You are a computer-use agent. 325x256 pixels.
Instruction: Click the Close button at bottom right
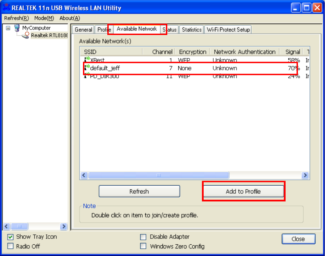click(299, 239)
